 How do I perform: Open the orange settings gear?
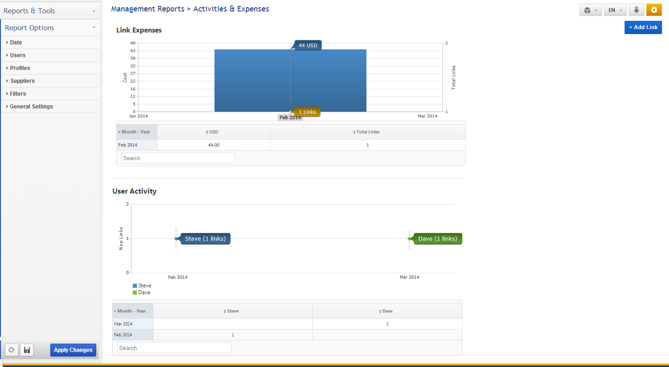654,10
